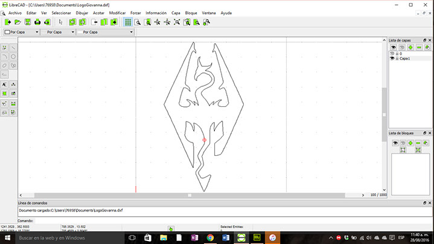Image resolution: width=434 pixels, height=244 pixels.
Task: Click the Auto zoom icon
Action: [177, 22]
